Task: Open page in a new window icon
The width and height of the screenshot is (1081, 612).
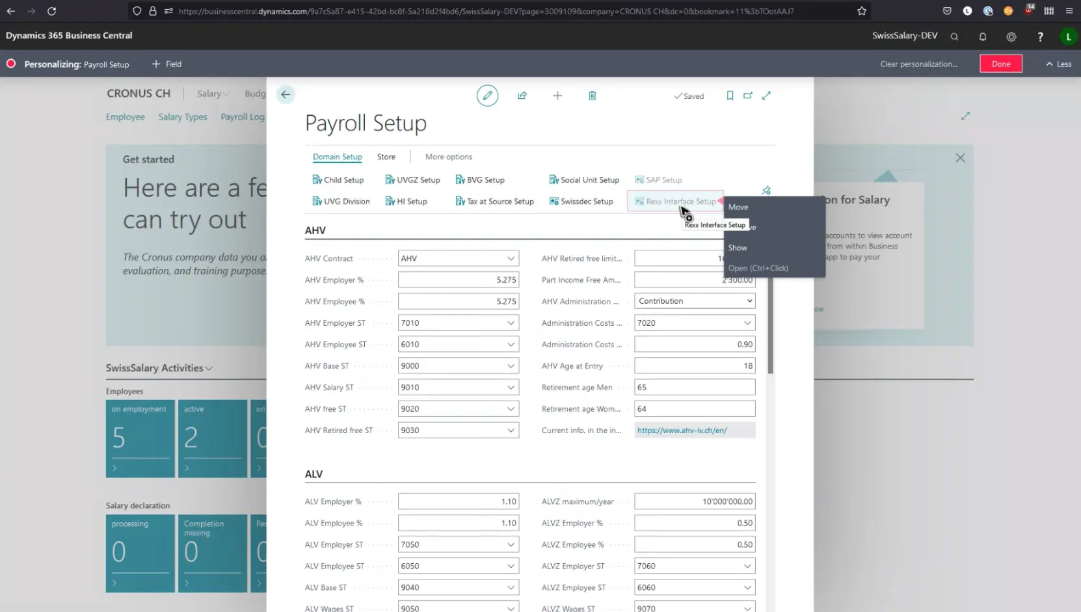Action: click(x=748, y=96)
